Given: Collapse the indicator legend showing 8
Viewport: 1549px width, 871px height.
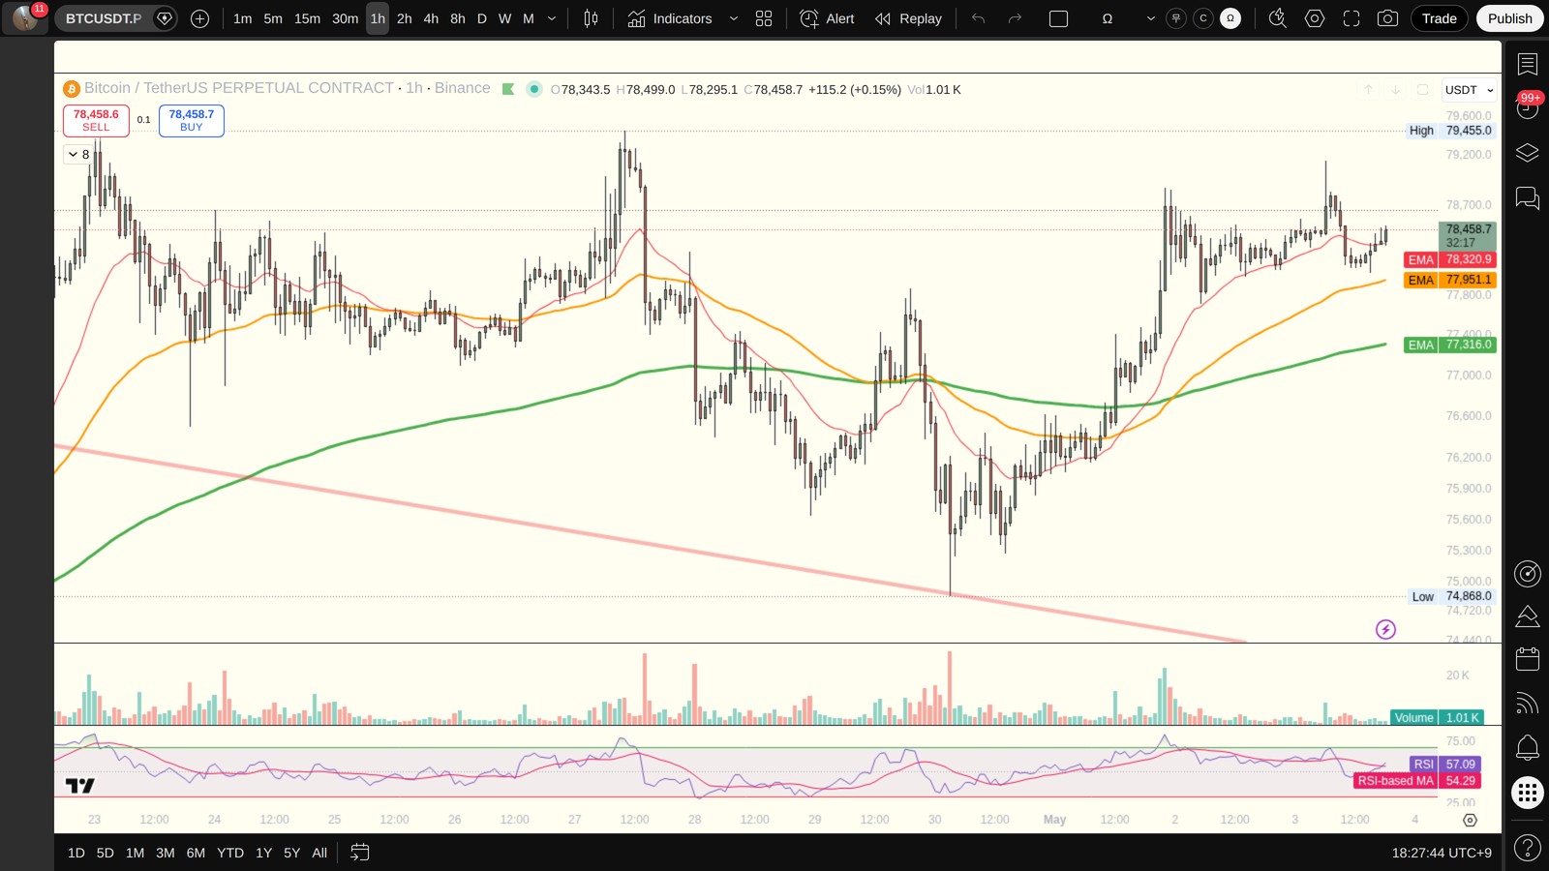Looking at the screenshot, I should click(78, 154).
